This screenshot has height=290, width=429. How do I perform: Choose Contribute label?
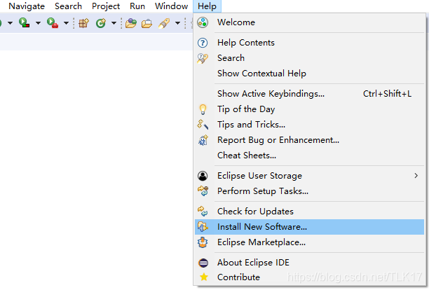click(x=238, y=277)
